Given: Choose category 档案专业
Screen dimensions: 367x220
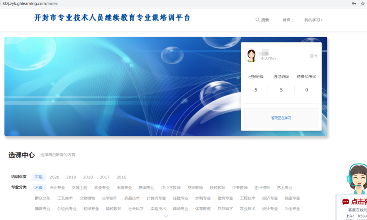Looking at the screenshot, I should pyautogui.click(x=292, y=198).
